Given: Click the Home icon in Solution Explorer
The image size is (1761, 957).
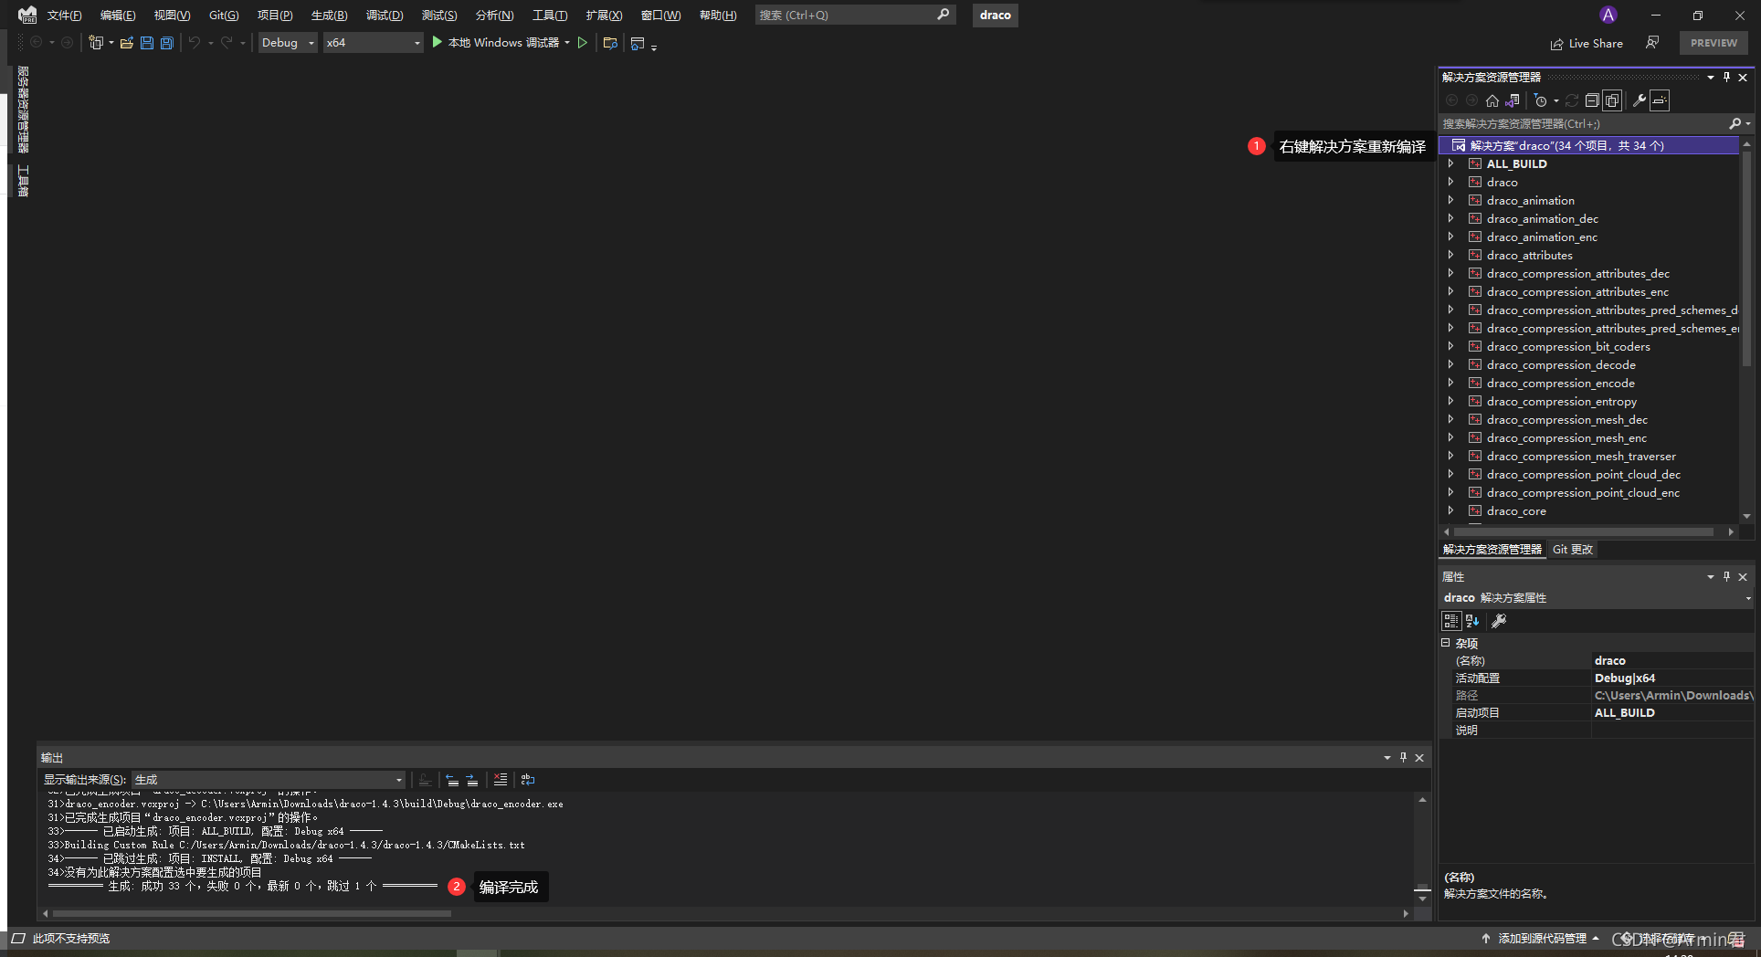Looking at the screenshot, I should [1492, 100].
